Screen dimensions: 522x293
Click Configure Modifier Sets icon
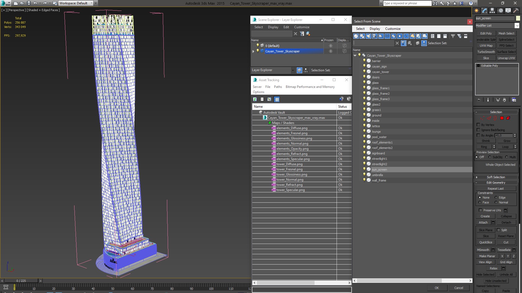pos(514,100)
